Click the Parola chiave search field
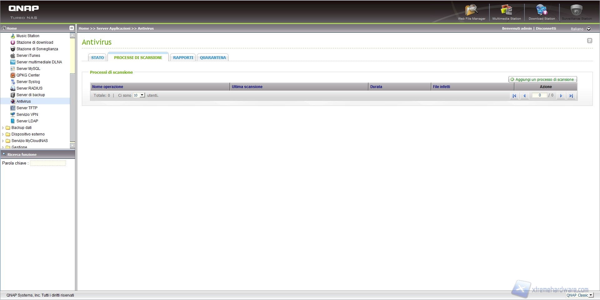This screenshot has height=300, width=600. 48,163
